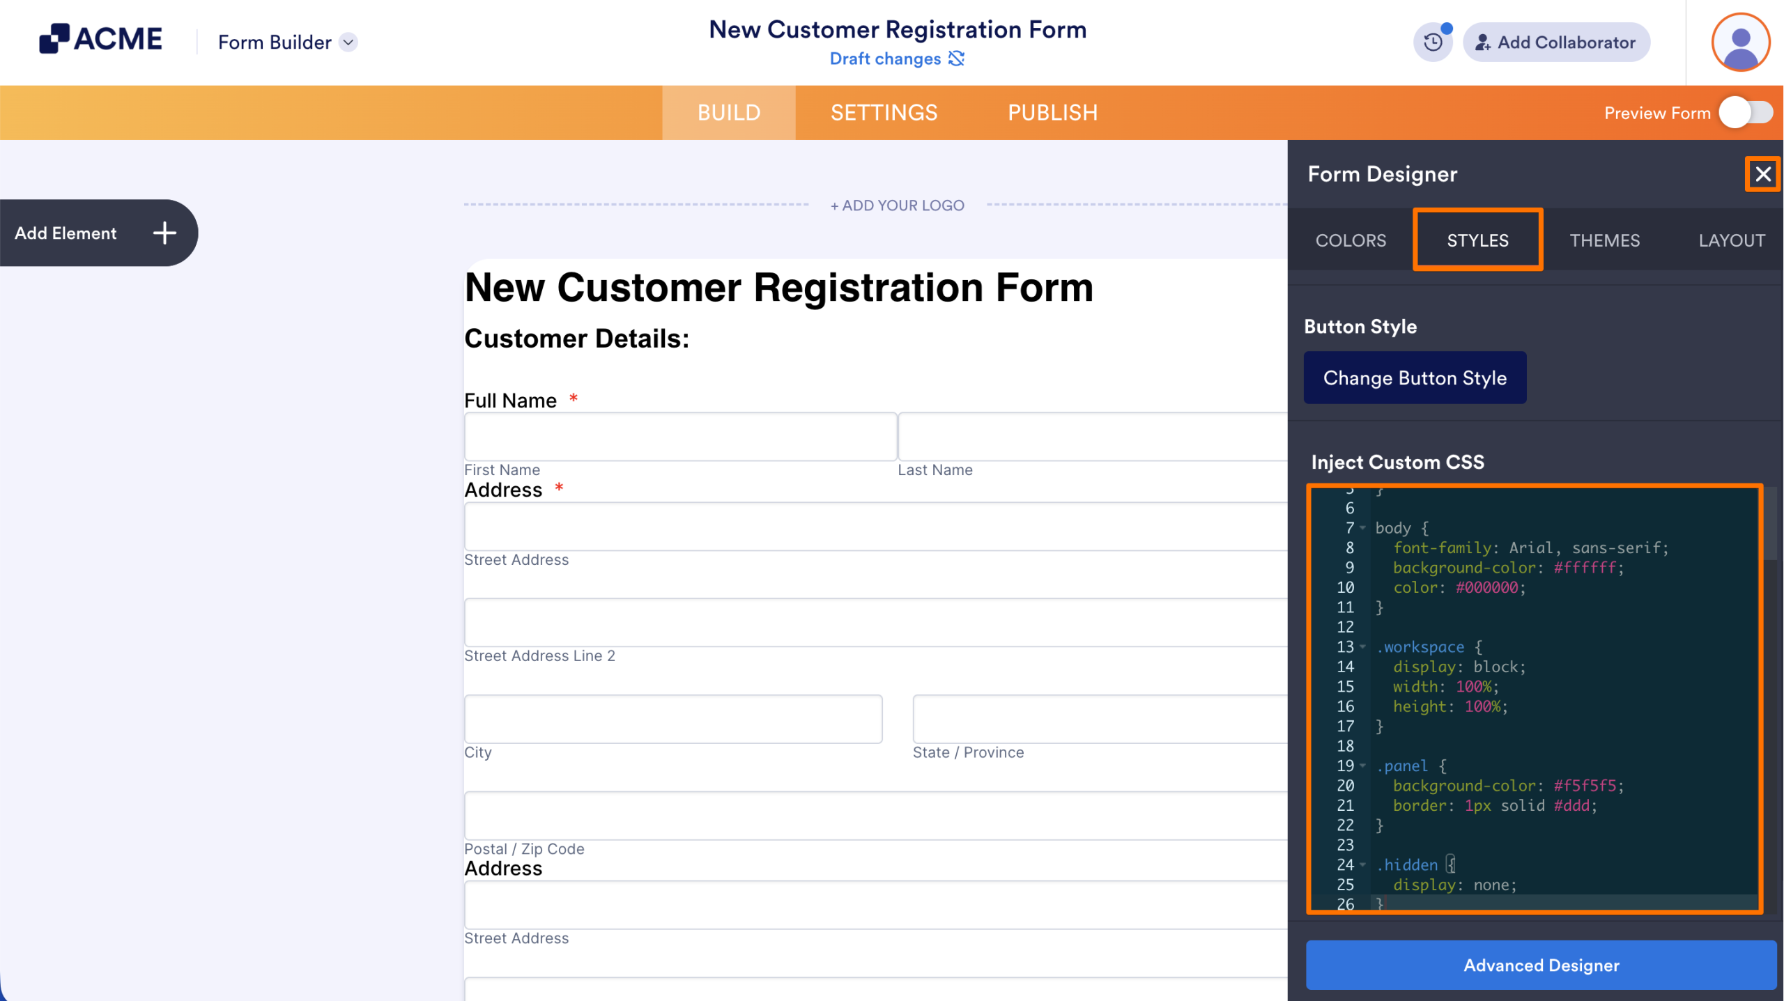Click the user profile avatar

pyautogui.click(x=1740, y=42)
